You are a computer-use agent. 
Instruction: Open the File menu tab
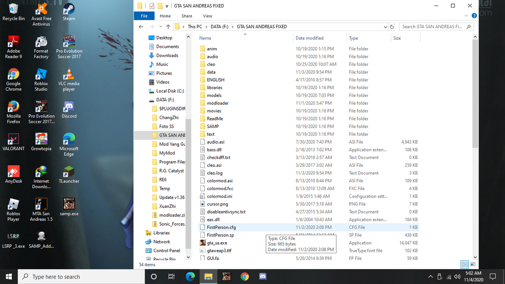click(x=144, y=16)
